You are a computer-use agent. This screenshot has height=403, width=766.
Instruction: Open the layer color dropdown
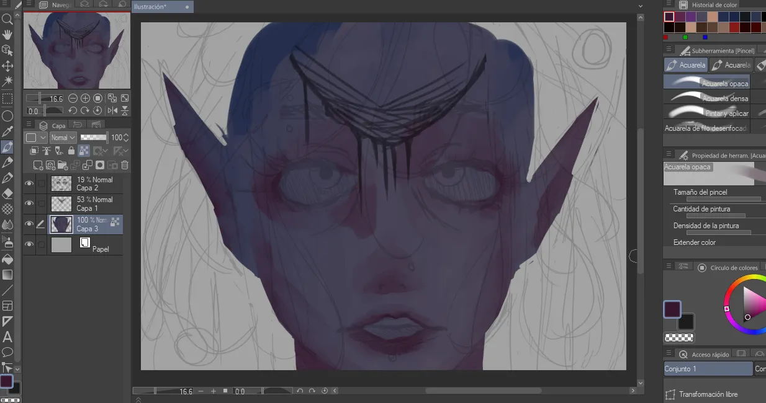(36, 138)
